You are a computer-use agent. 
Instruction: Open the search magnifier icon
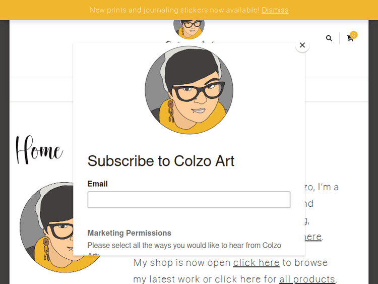tap(329, 38)
